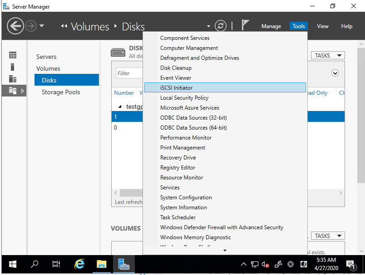Screen dimensions: 365x275
Task: Sort by Read Only column header
Action: click(318, 93)
